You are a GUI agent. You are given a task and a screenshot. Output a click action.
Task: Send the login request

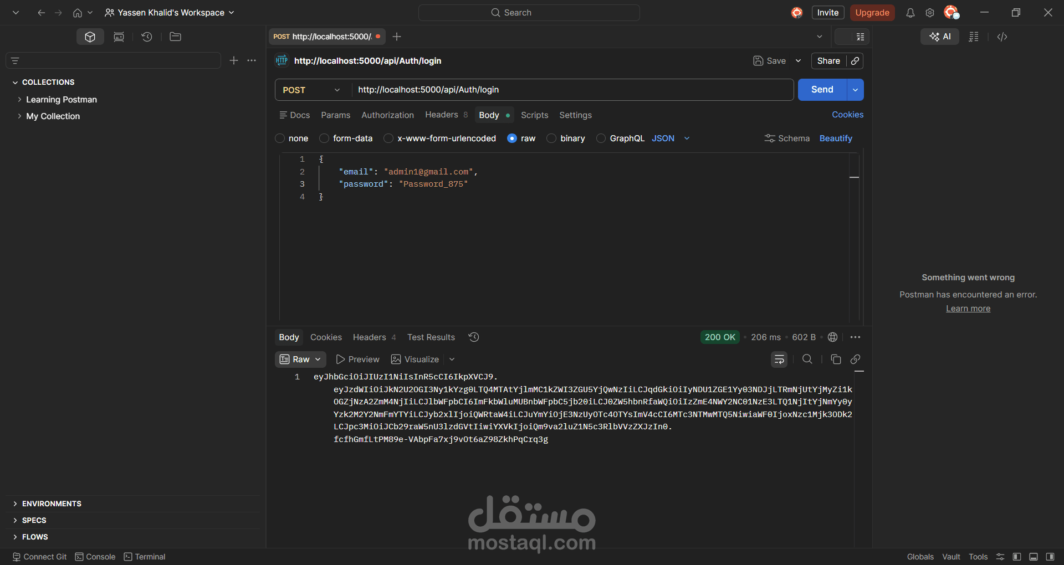(822, 90)
